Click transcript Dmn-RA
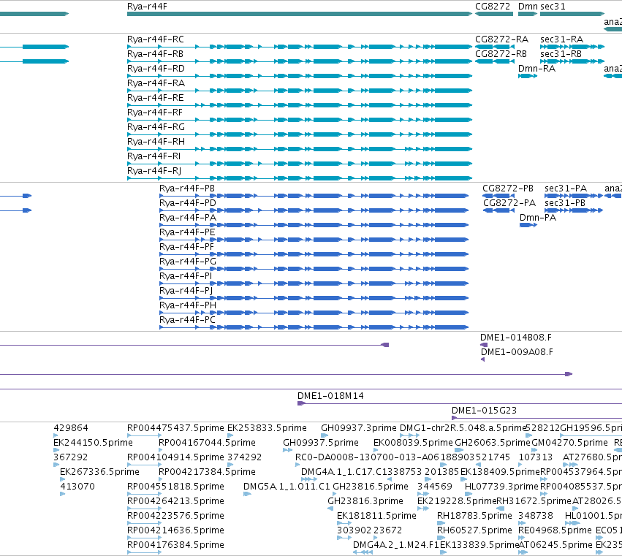 point(536,69)
